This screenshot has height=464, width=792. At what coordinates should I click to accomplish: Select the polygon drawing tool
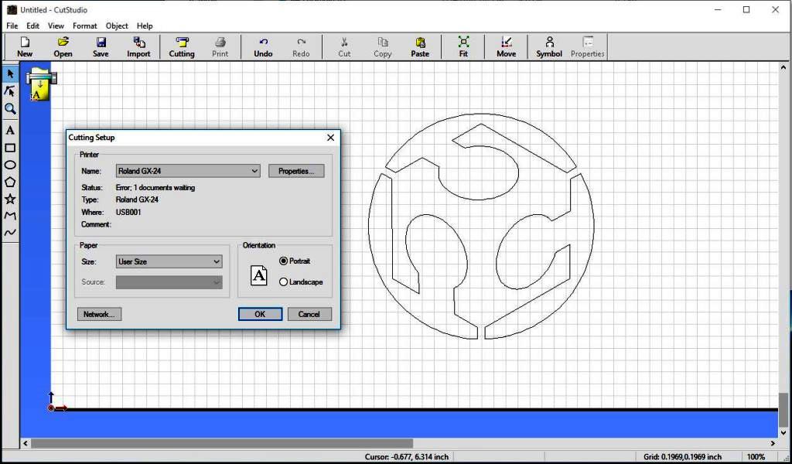tap(10, 182)
